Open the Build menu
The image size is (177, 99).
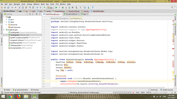pos(43,4)
